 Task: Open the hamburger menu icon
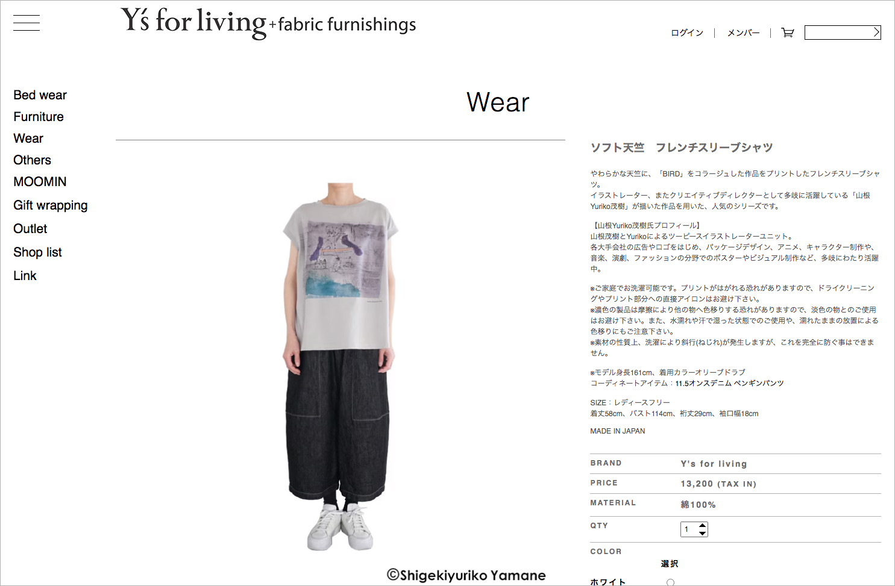coord(27,23)
